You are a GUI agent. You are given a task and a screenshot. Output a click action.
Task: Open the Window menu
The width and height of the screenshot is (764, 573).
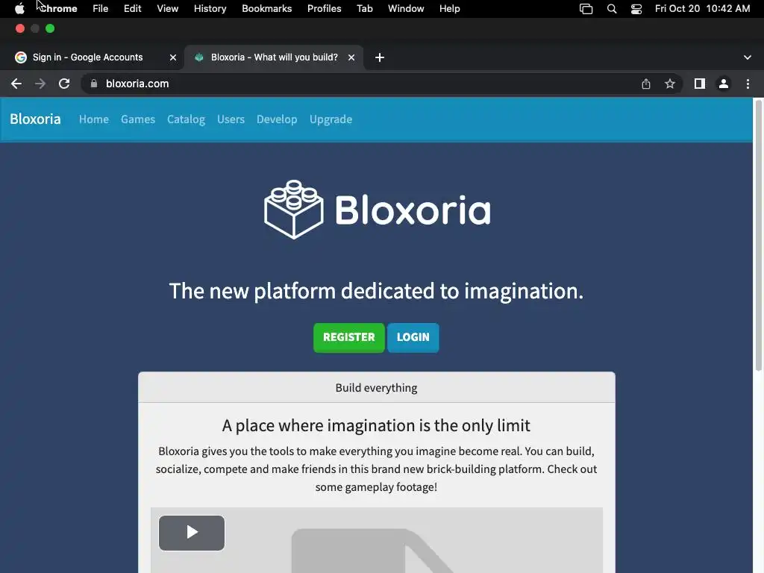coord(406,9)
